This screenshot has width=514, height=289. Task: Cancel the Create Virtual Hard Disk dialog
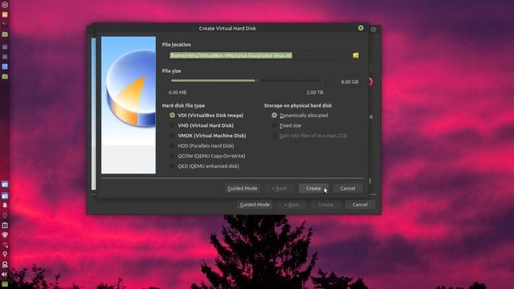tap(348, 189)
